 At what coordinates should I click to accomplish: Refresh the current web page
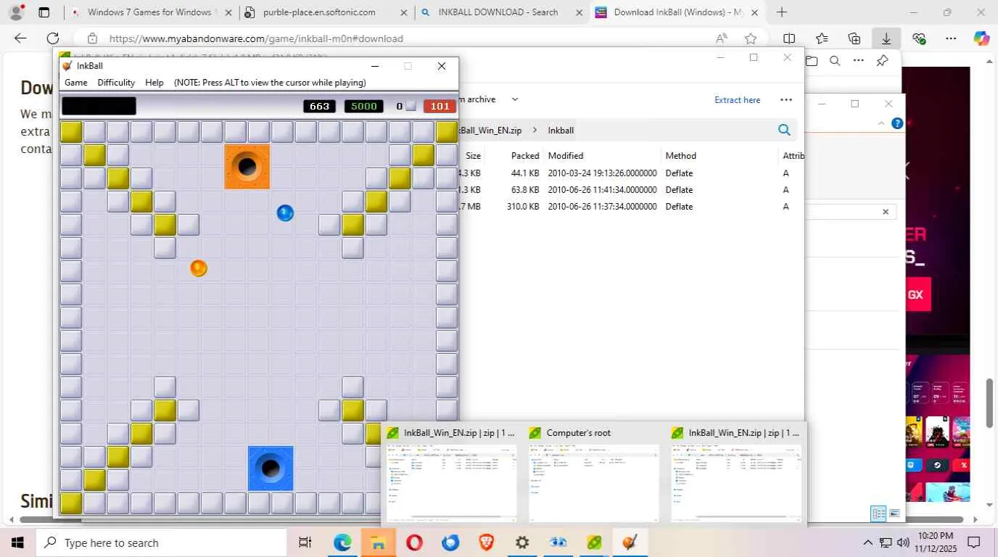53,38
